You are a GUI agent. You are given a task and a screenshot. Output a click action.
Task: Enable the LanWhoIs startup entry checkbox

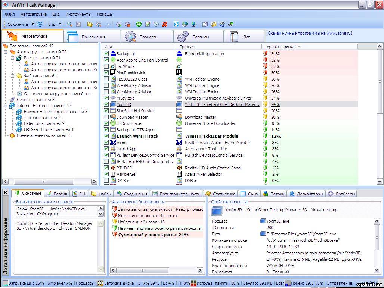point(106,66)
